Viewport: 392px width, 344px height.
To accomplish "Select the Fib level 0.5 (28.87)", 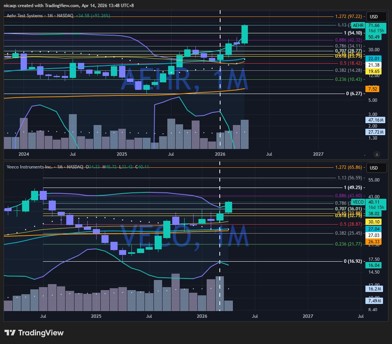I will point(351,224).
